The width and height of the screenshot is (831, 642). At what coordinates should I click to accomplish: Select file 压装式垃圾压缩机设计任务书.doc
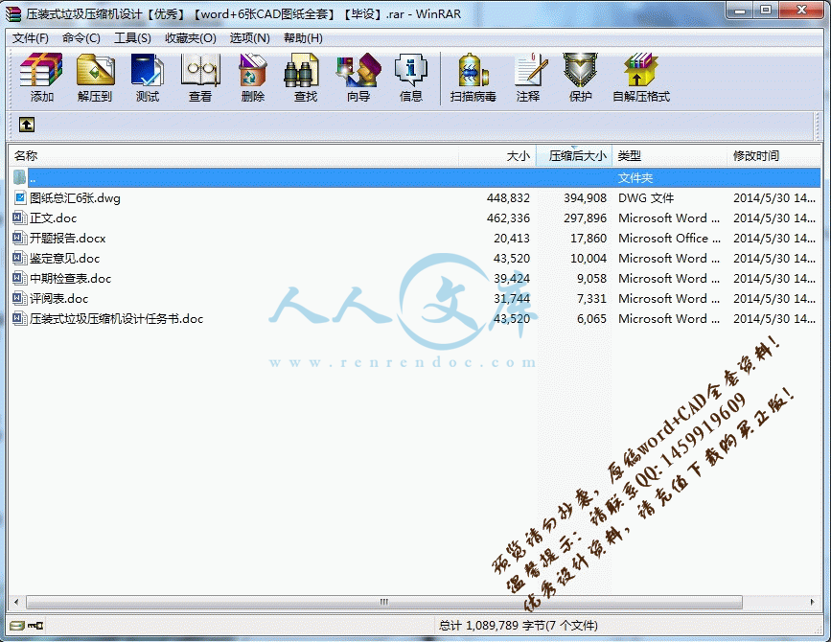(116, 319)
